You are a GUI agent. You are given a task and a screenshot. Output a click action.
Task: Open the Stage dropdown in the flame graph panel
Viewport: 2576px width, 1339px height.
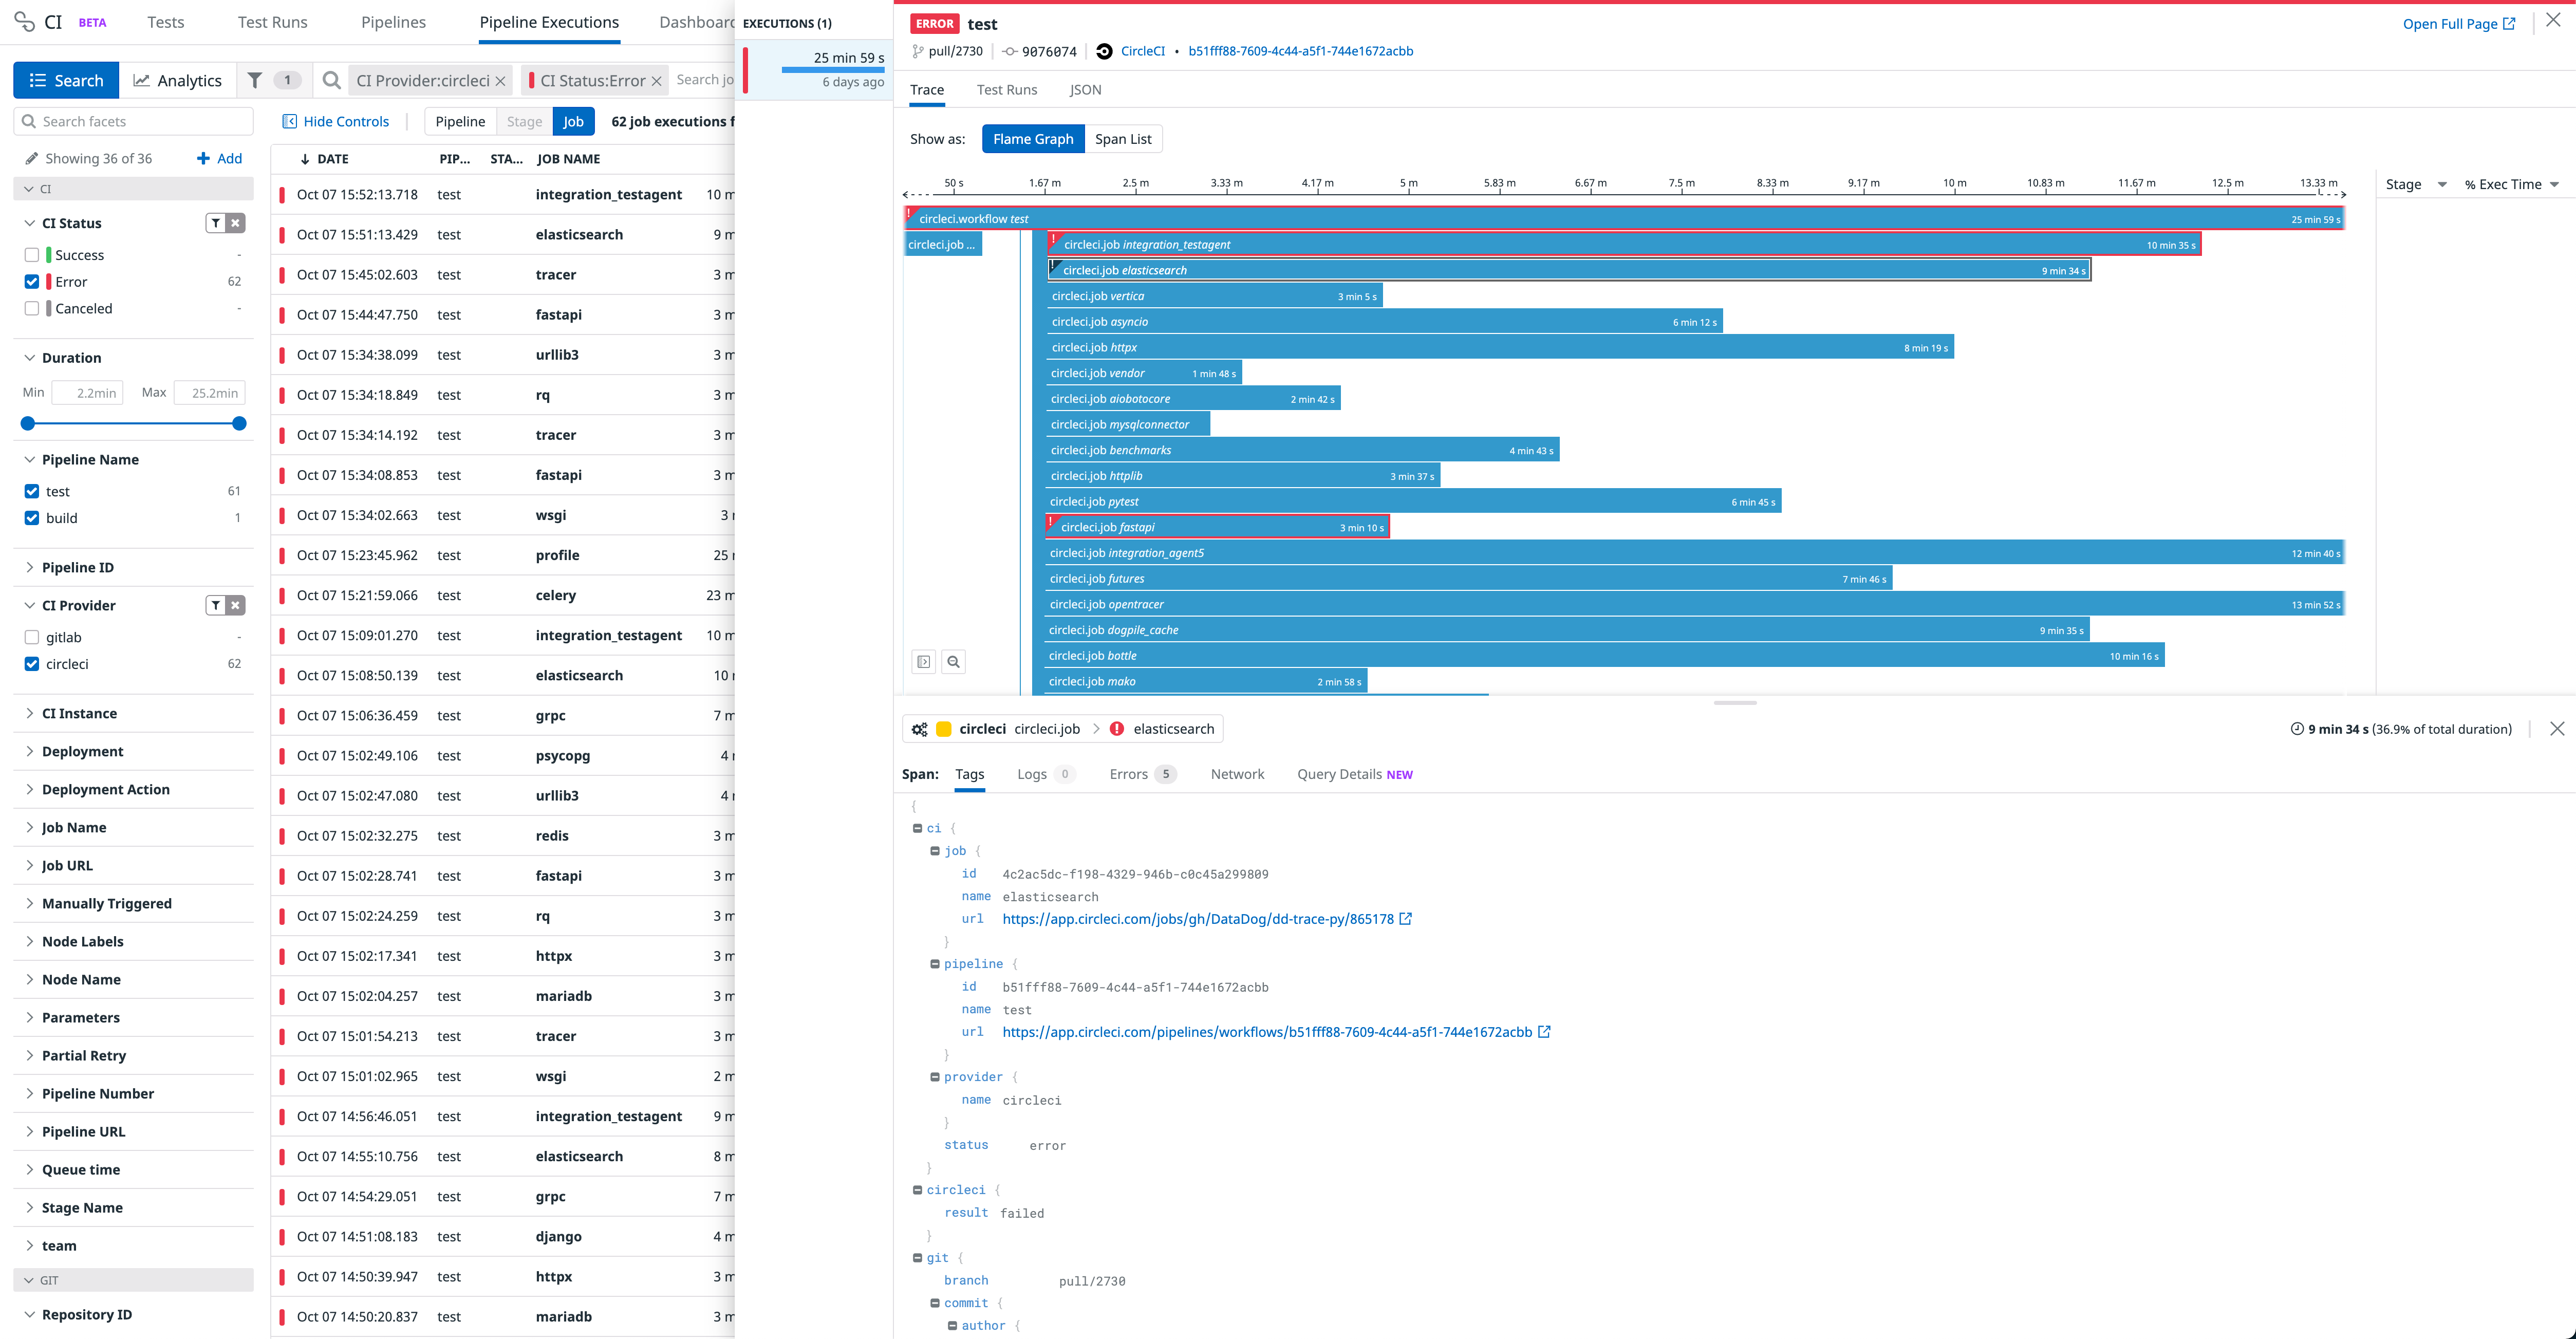tap(2413, 184)
